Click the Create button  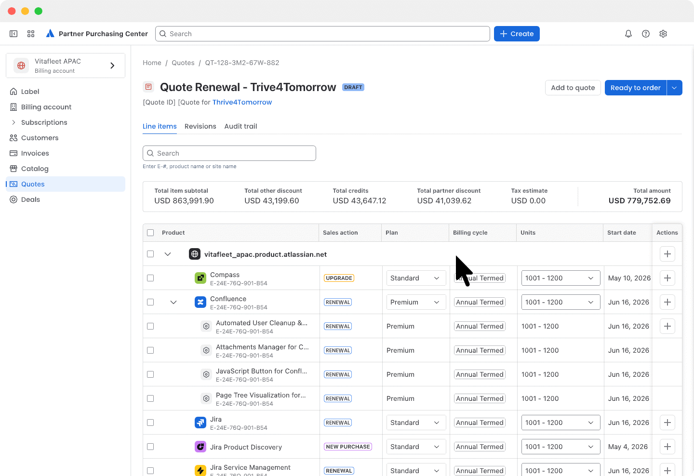[x=517, y=34]
